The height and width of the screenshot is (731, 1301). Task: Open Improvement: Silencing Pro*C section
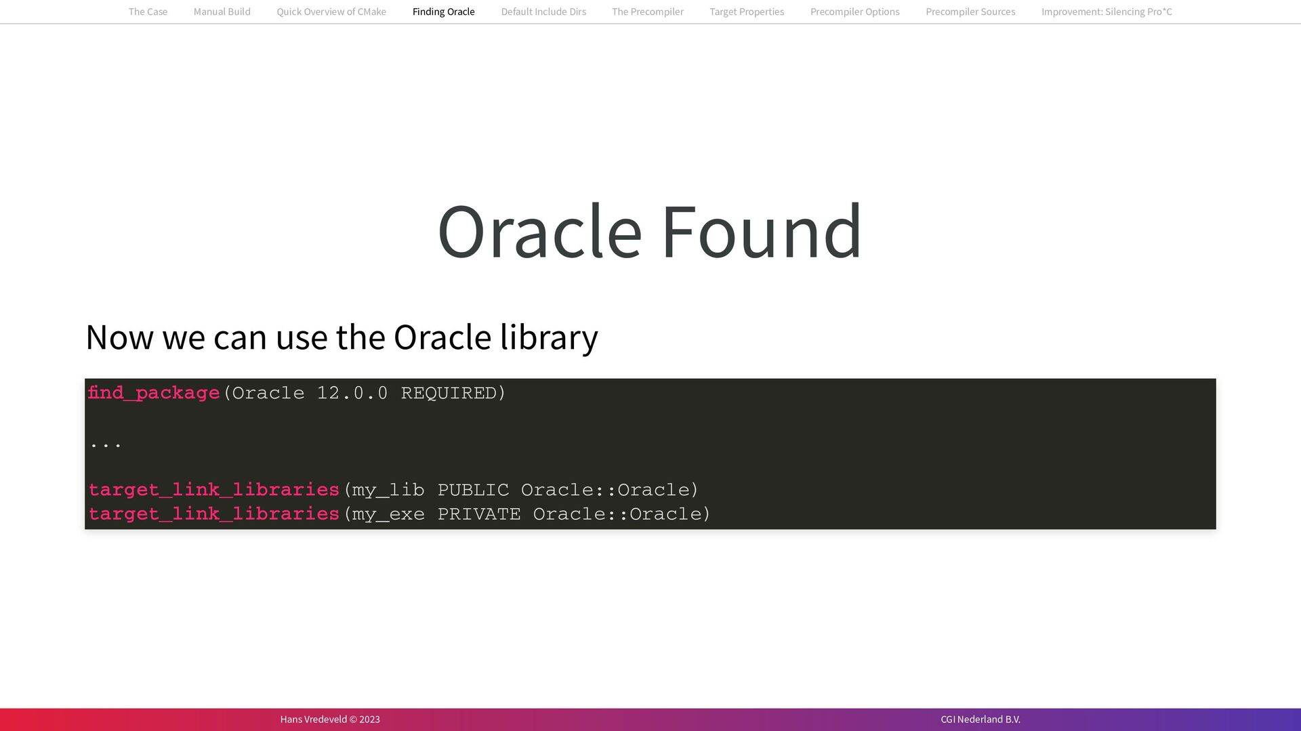coord(1107,12)
